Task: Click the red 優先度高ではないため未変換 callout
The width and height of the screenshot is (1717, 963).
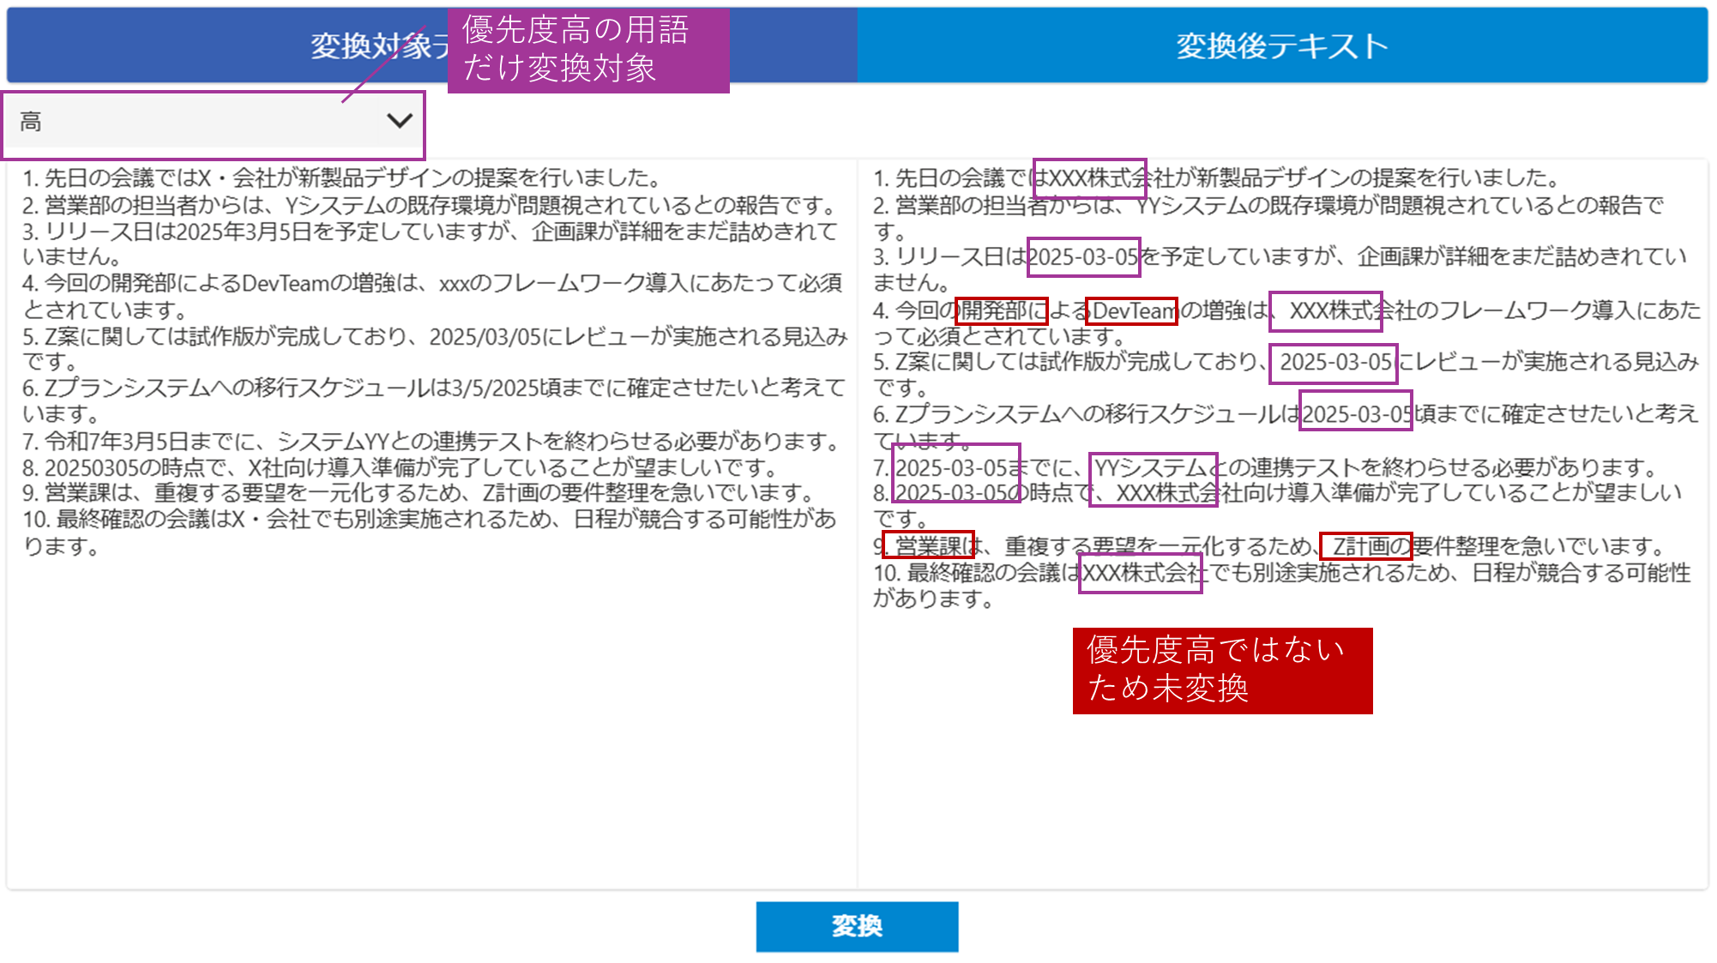Action: [x=1221, y=670]
